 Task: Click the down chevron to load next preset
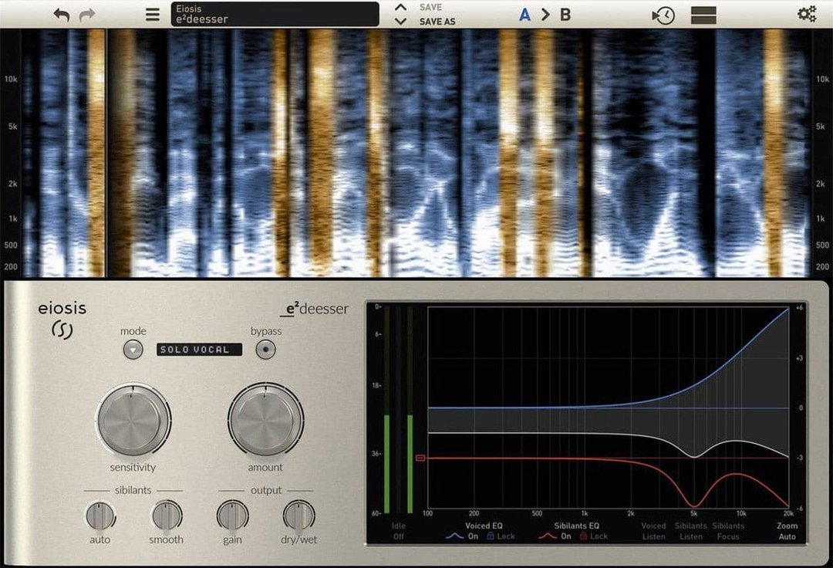[400, 21]
